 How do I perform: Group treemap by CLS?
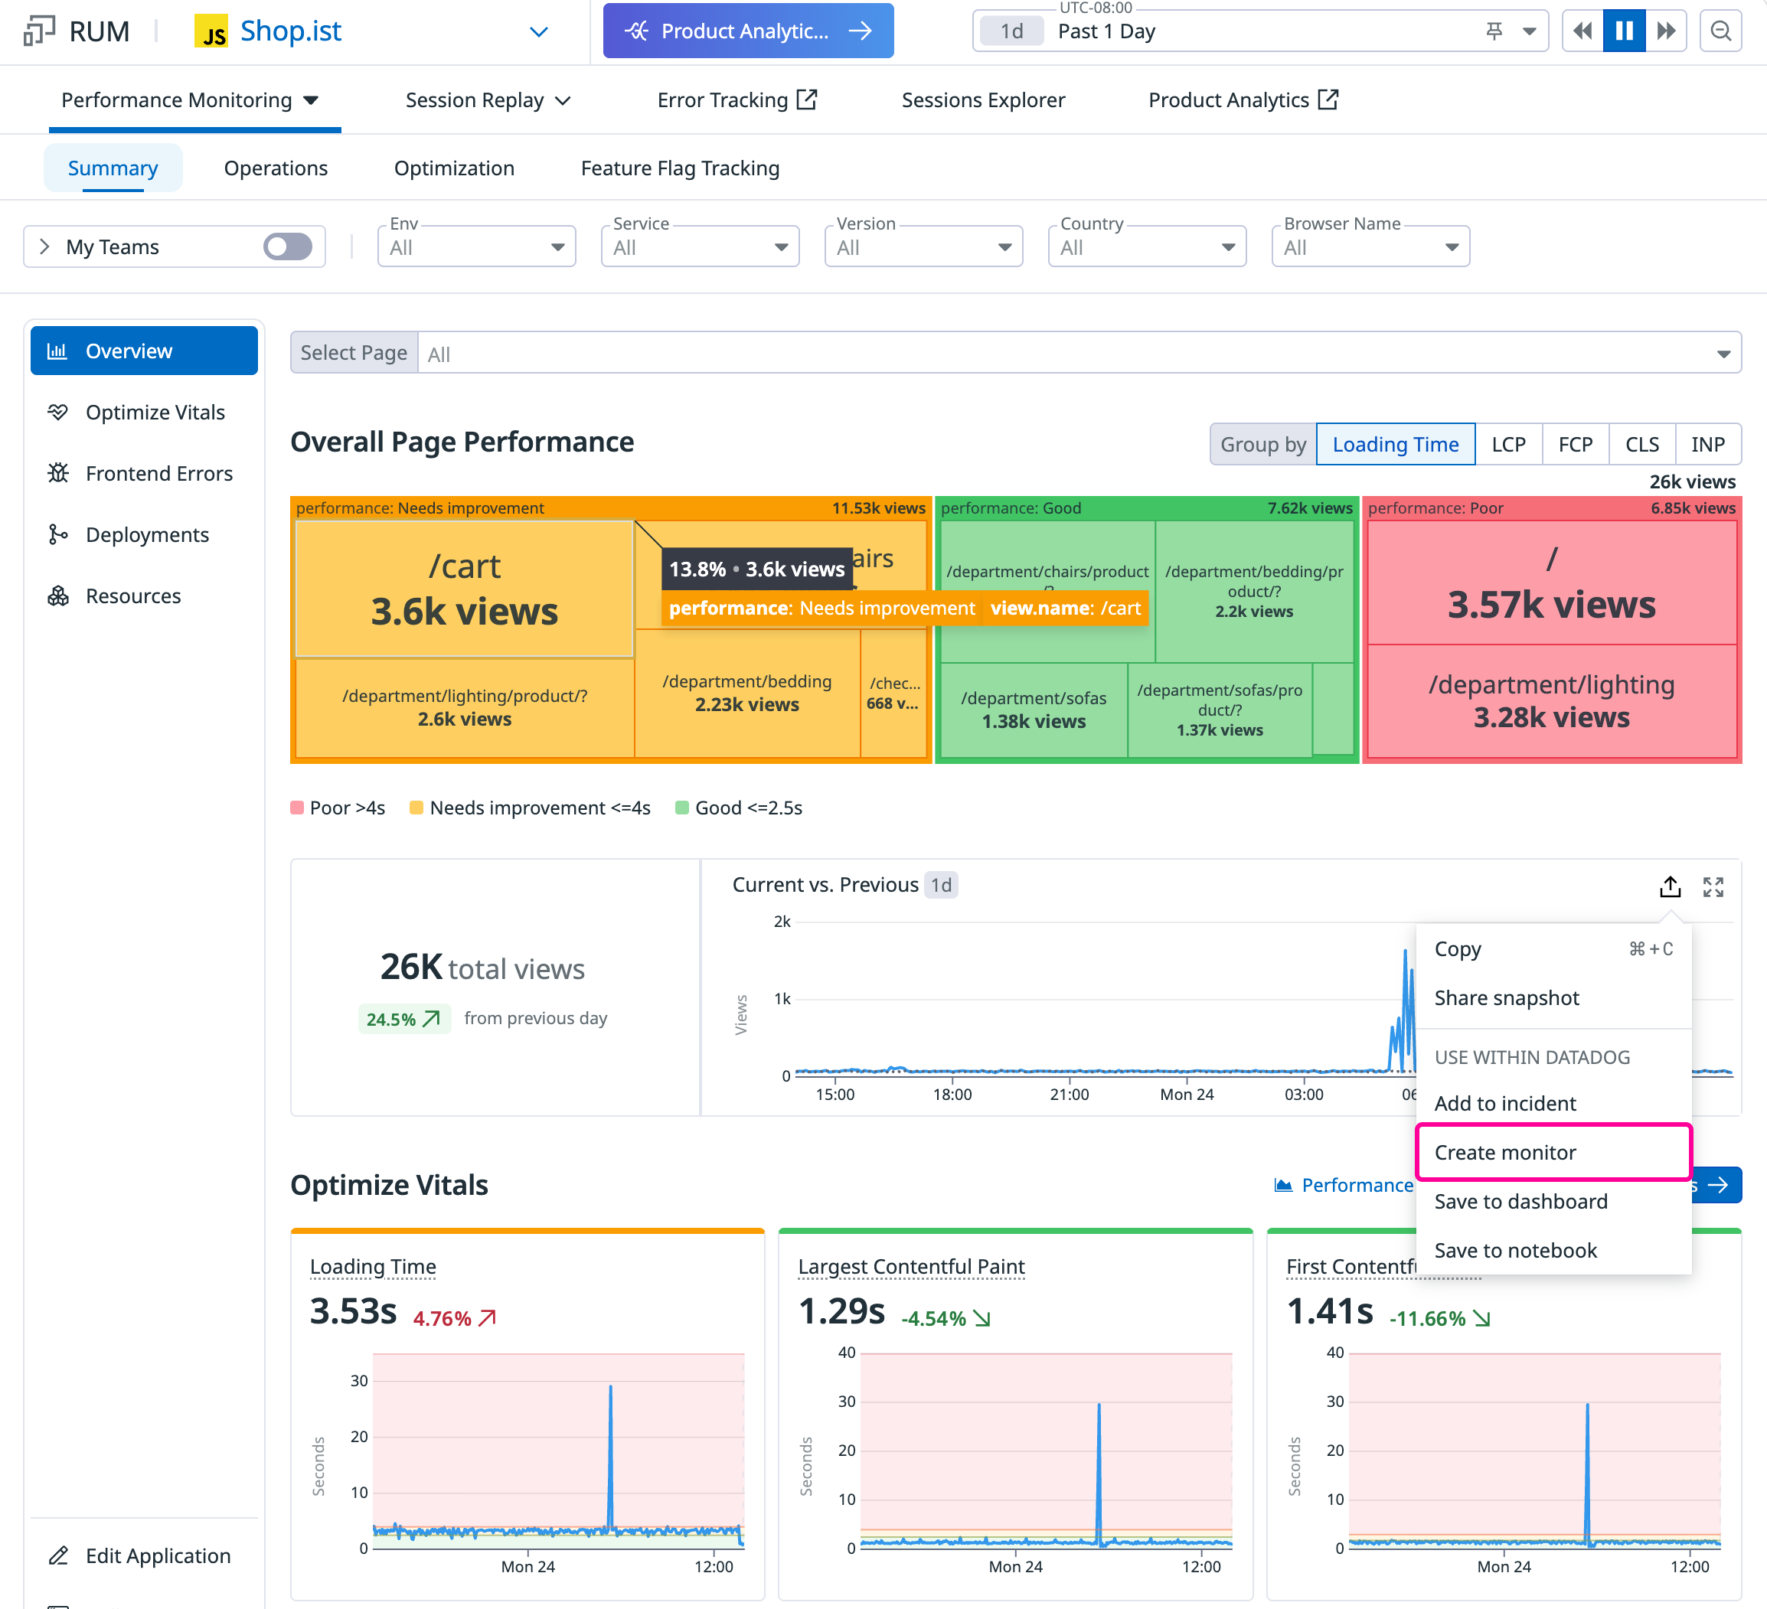coord(1641,444)
